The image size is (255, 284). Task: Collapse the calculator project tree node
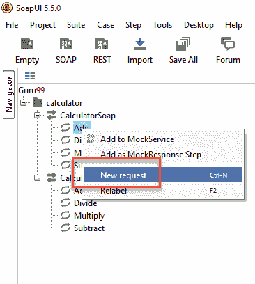23,102
